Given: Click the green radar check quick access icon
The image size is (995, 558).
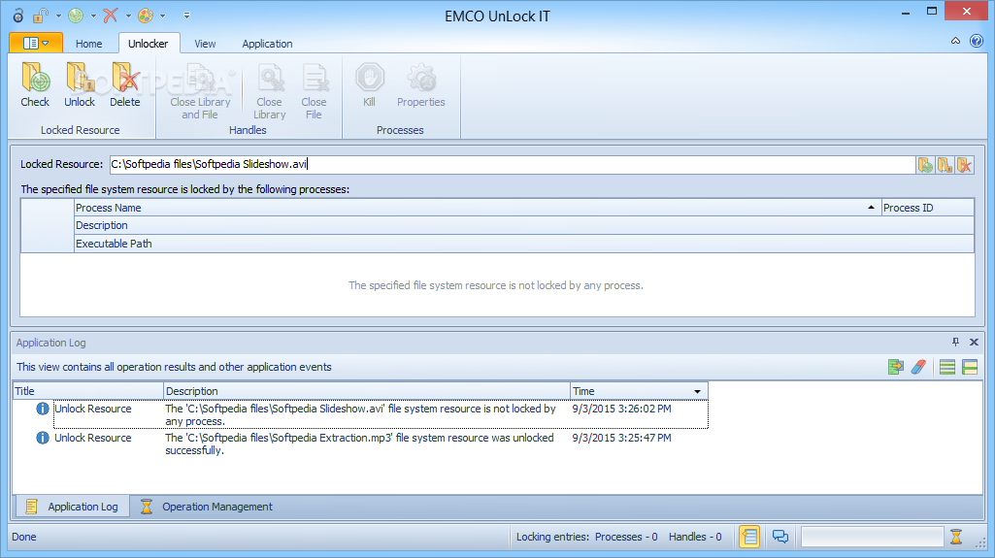Looking at the screenshot, I should coord(76,16).
